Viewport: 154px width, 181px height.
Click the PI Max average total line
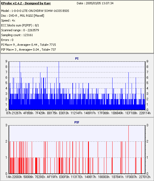pos(29,45)
